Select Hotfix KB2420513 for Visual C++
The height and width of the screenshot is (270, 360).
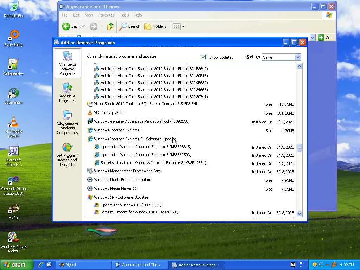coord(151,76)
